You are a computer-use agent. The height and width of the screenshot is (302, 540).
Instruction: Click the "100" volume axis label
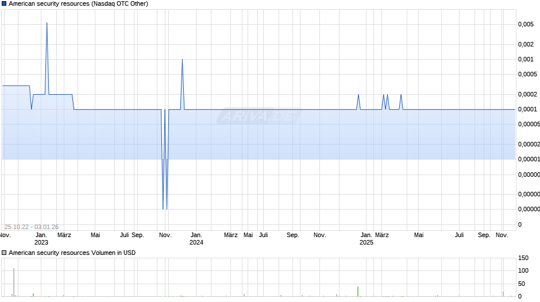pos(523,270)
